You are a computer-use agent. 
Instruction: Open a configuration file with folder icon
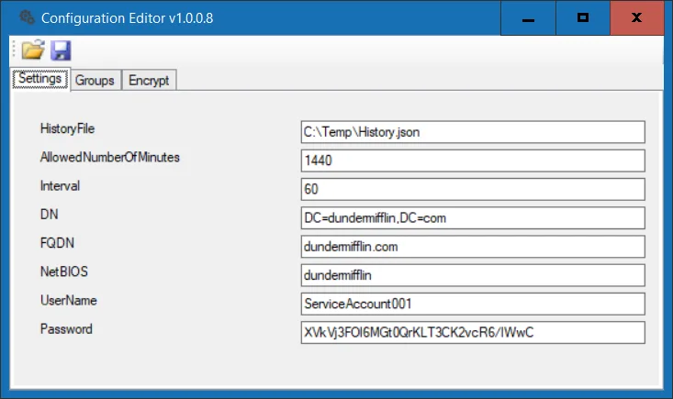coord(33,50)
